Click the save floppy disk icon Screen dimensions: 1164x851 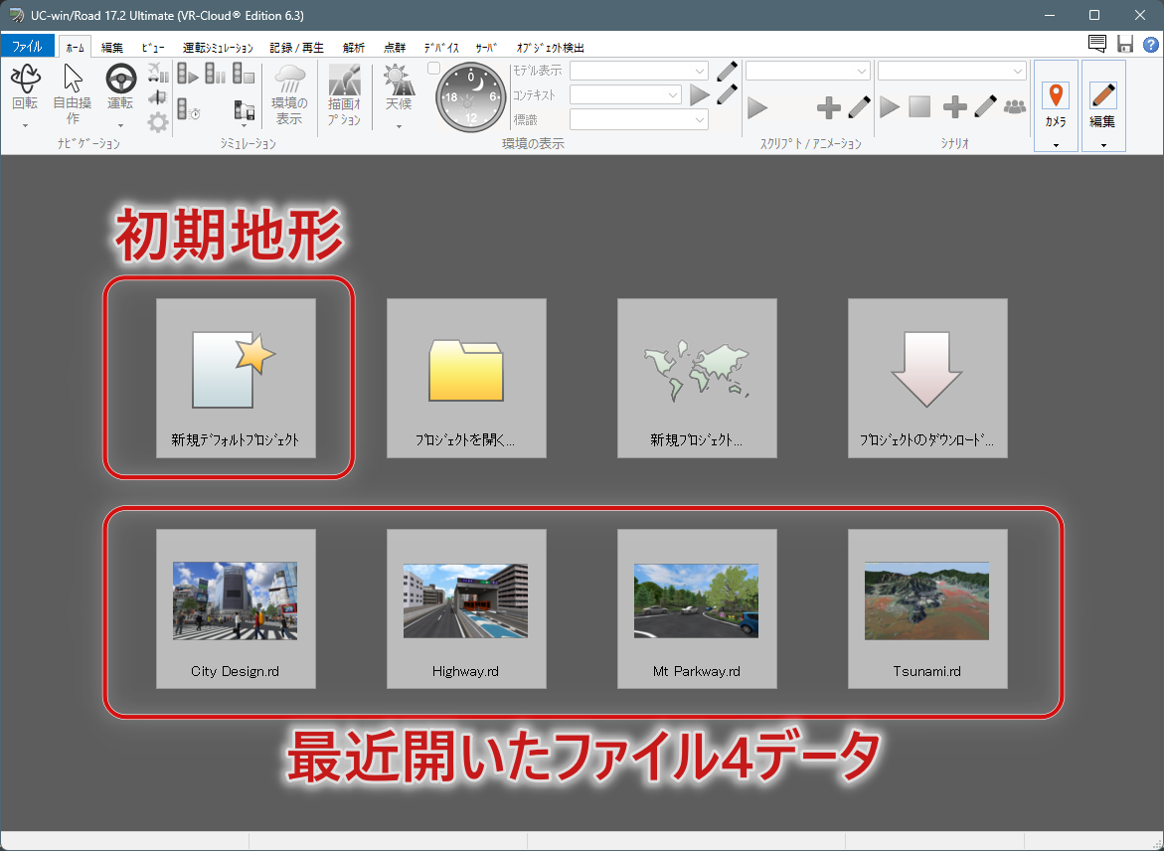tap(1125, 44)
